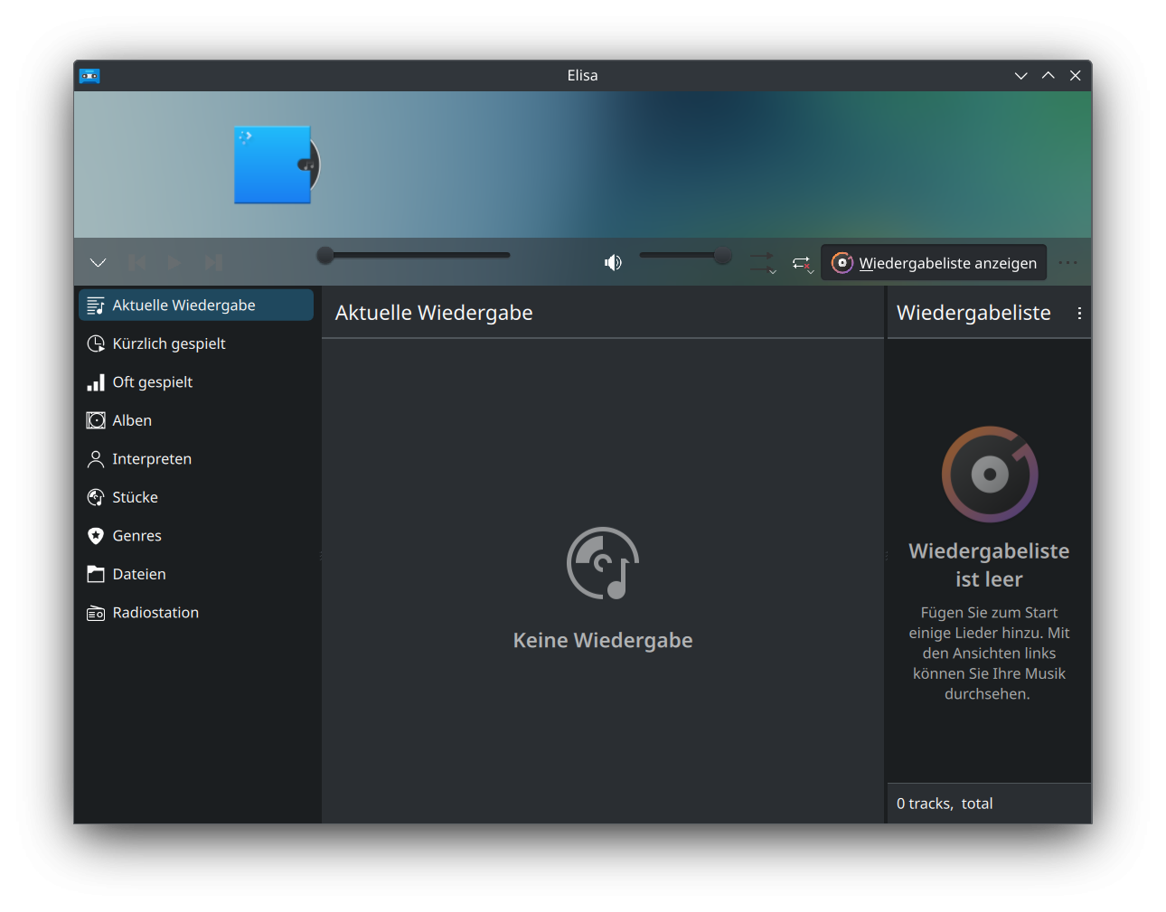Go to Interpreten view

[x=152, y=459]
